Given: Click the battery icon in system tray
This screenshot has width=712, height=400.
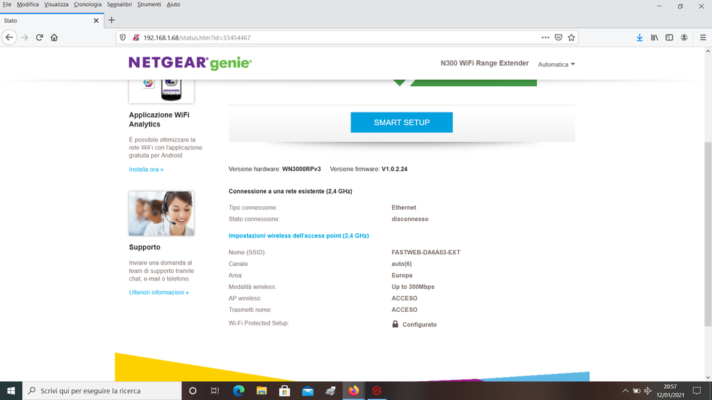Looking at the screenshot, I should click(637, 390).
